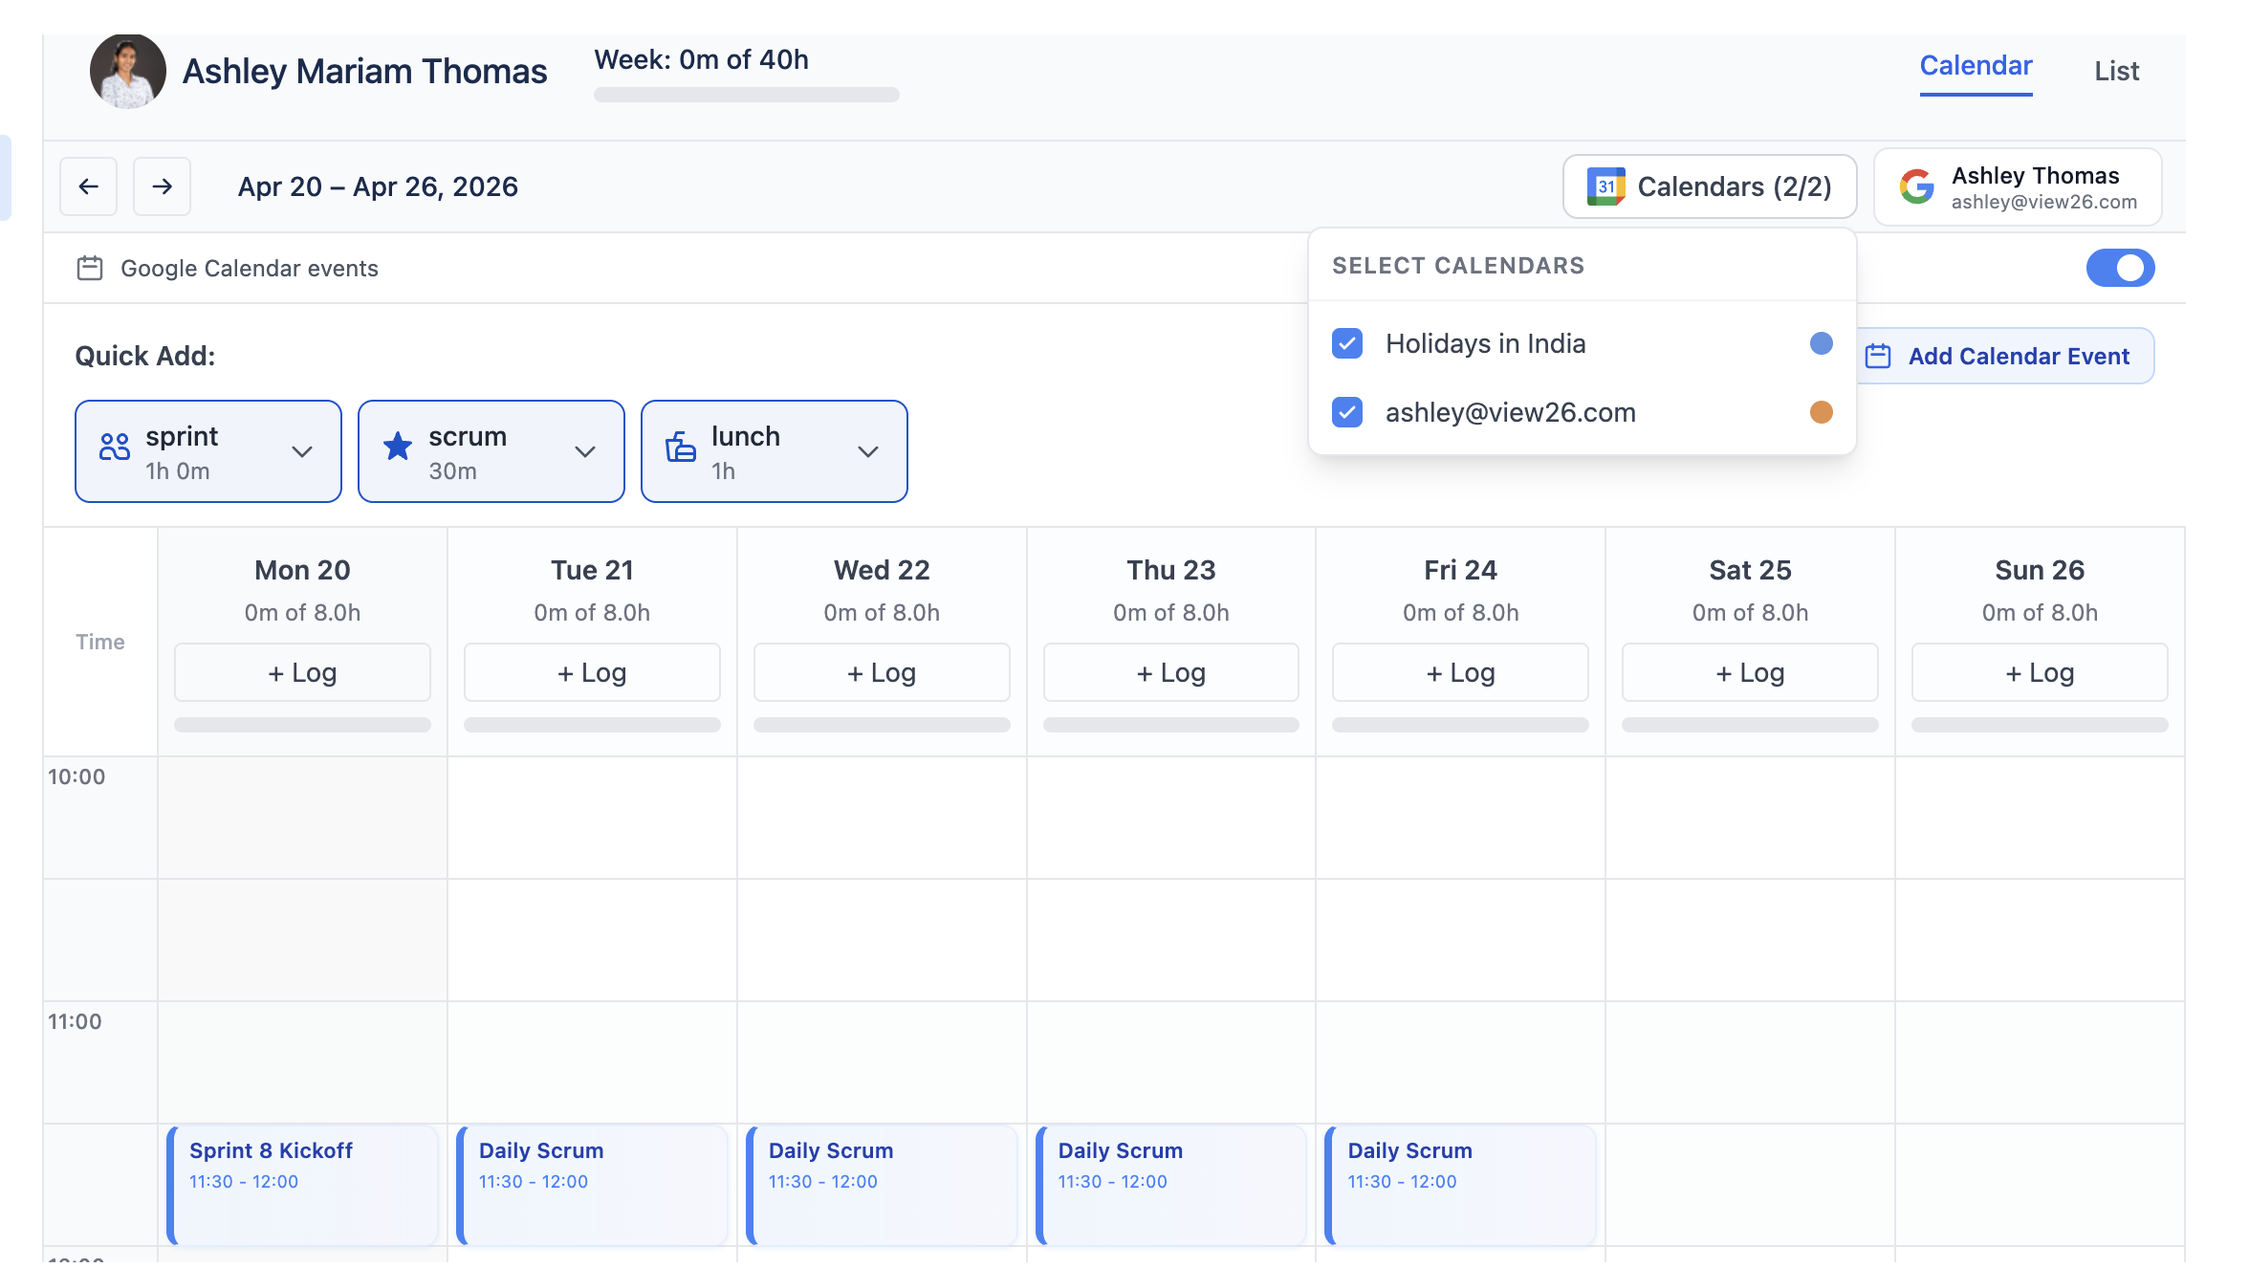Switch to the Calendar view tab
Image resolution: width=2249 pixels, height=1268 pixels.
[x=1976, y=67]
